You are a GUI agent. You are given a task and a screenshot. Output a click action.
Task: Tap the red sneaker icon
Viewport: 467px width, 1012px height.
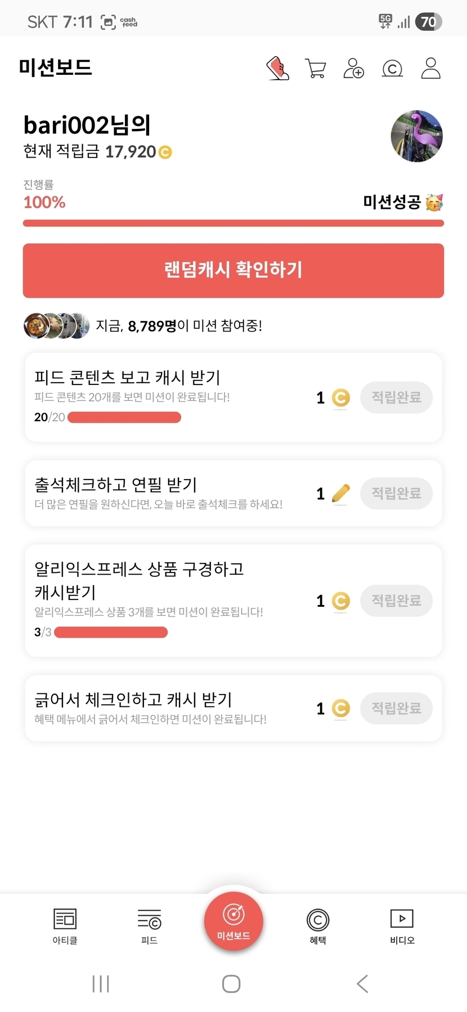(x=277, y=69)
